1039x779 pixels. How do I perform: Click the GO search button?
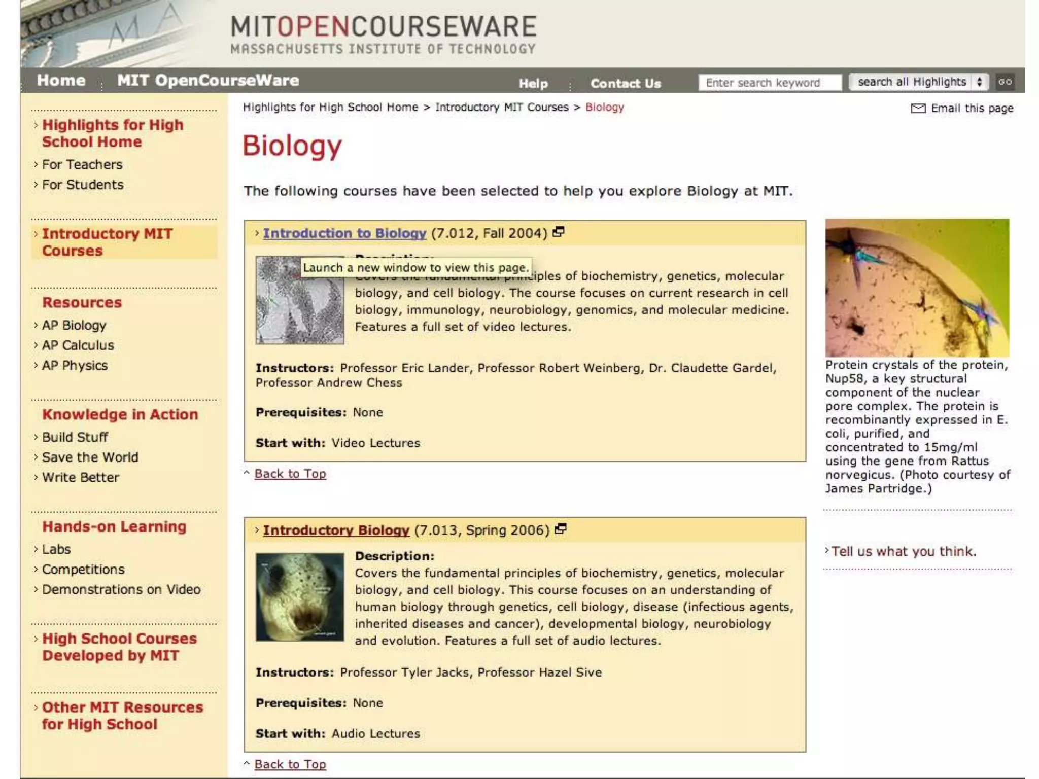pyautogui.click(x=1005, y=82)
